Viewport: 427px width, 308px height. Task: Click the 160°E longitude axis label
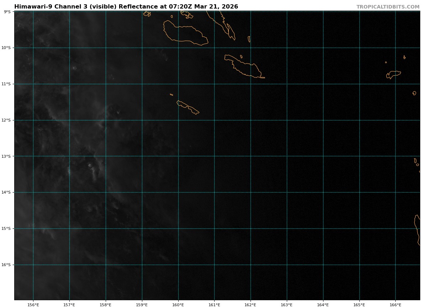[x=178, y=304]
